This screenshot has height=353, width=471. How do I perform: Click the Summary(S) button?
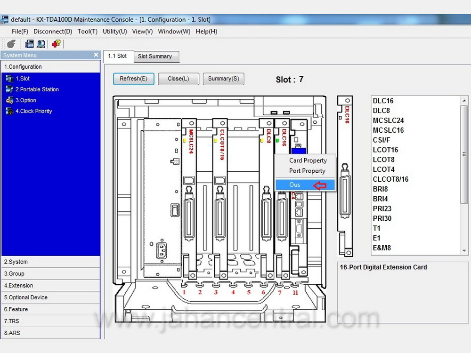tap(223, 79)
